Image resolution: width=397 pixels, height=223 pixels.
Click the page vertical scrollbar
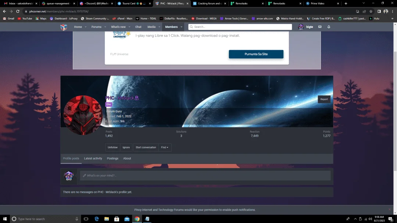point(395,111)
